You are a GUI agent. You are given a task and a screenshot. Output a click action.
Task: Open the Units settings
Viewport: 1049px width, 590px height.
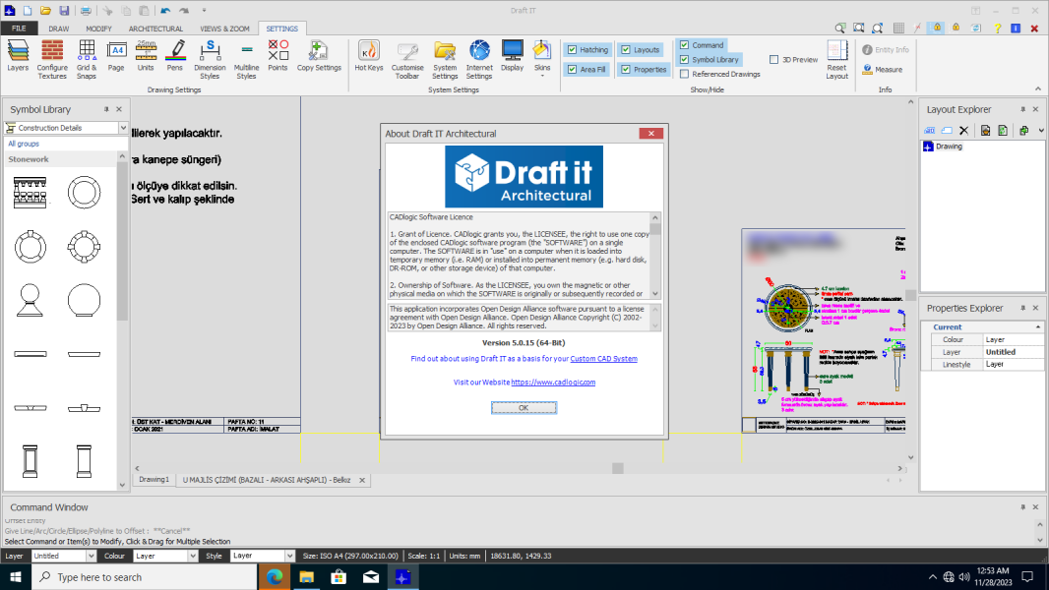click(x=146, y=55)
